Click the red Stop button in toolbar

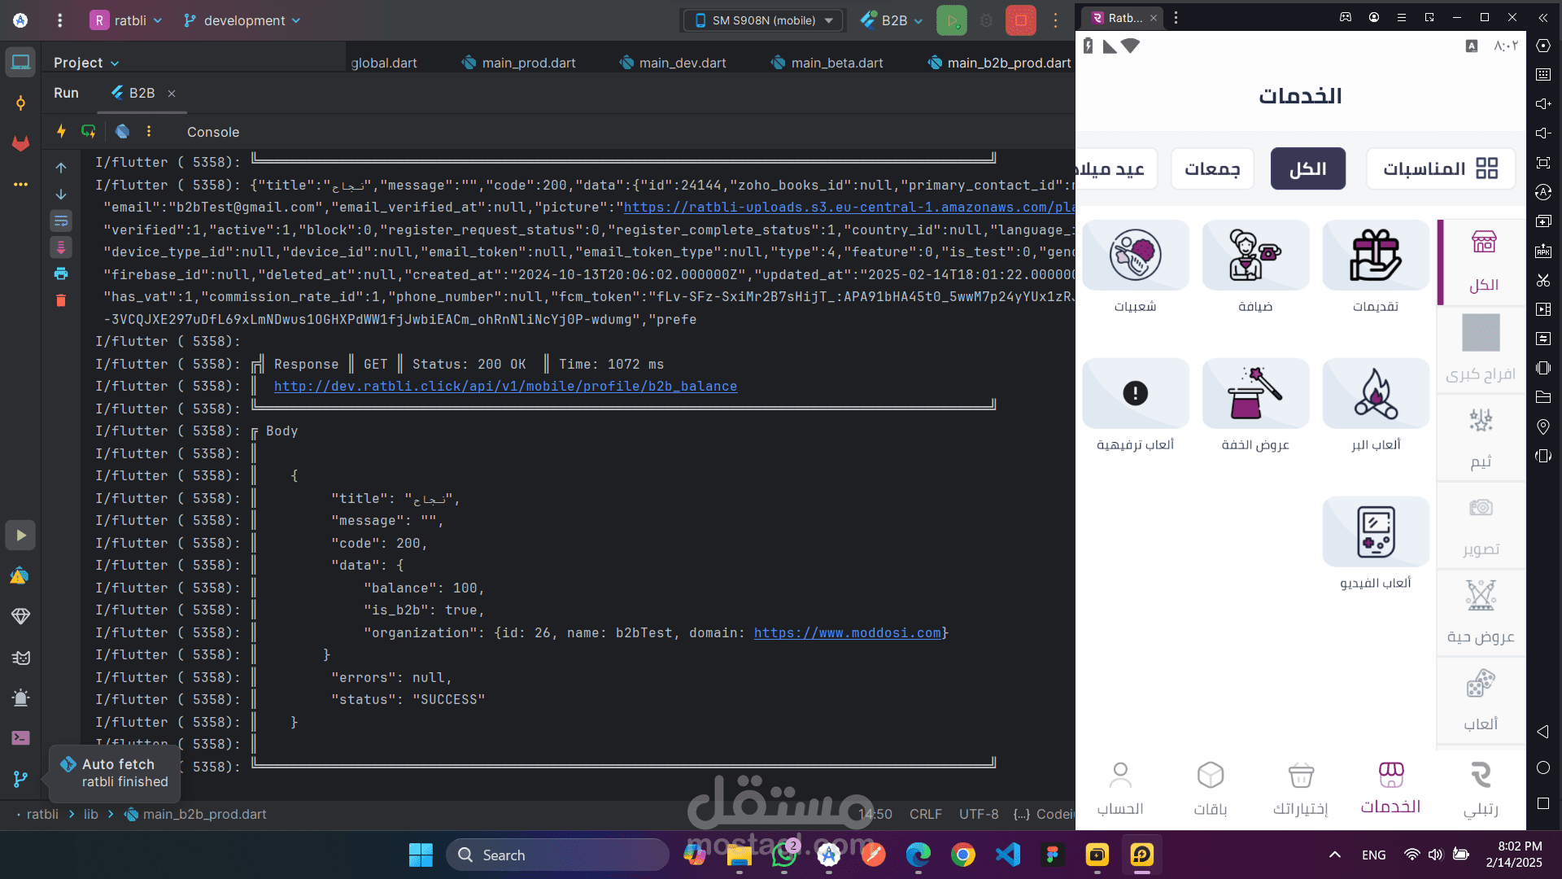[1020, 20]
